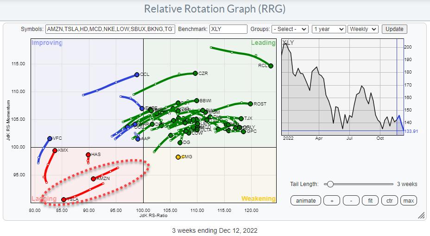Select the TSLA marker in Lagging quadrant
This screenshot has width=430, height=236.
(x=63, y=199)
